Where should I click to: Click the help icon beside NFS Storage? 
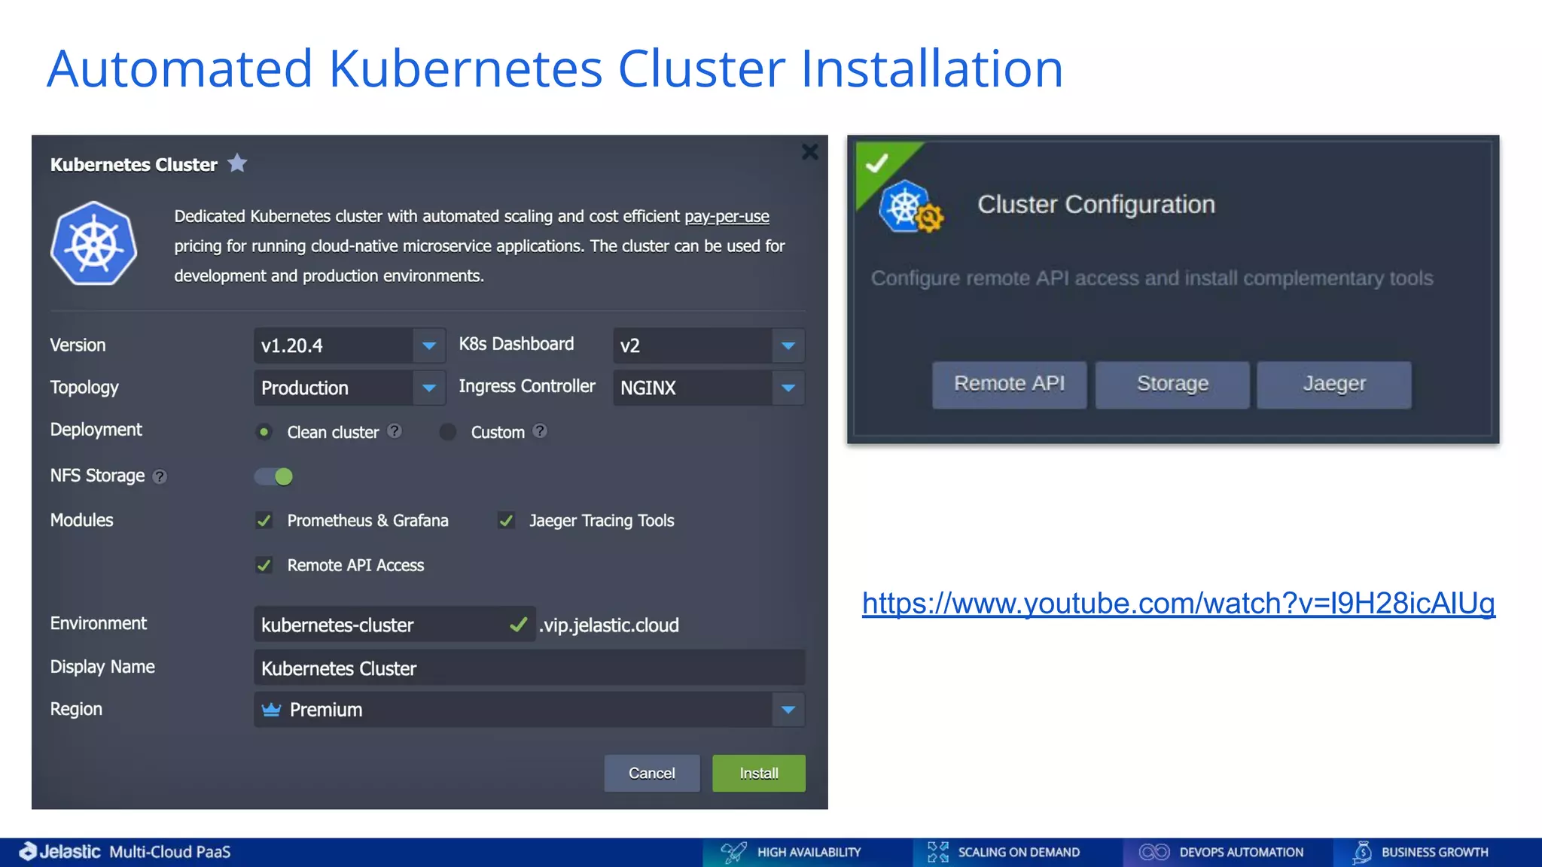pos(160,476)
